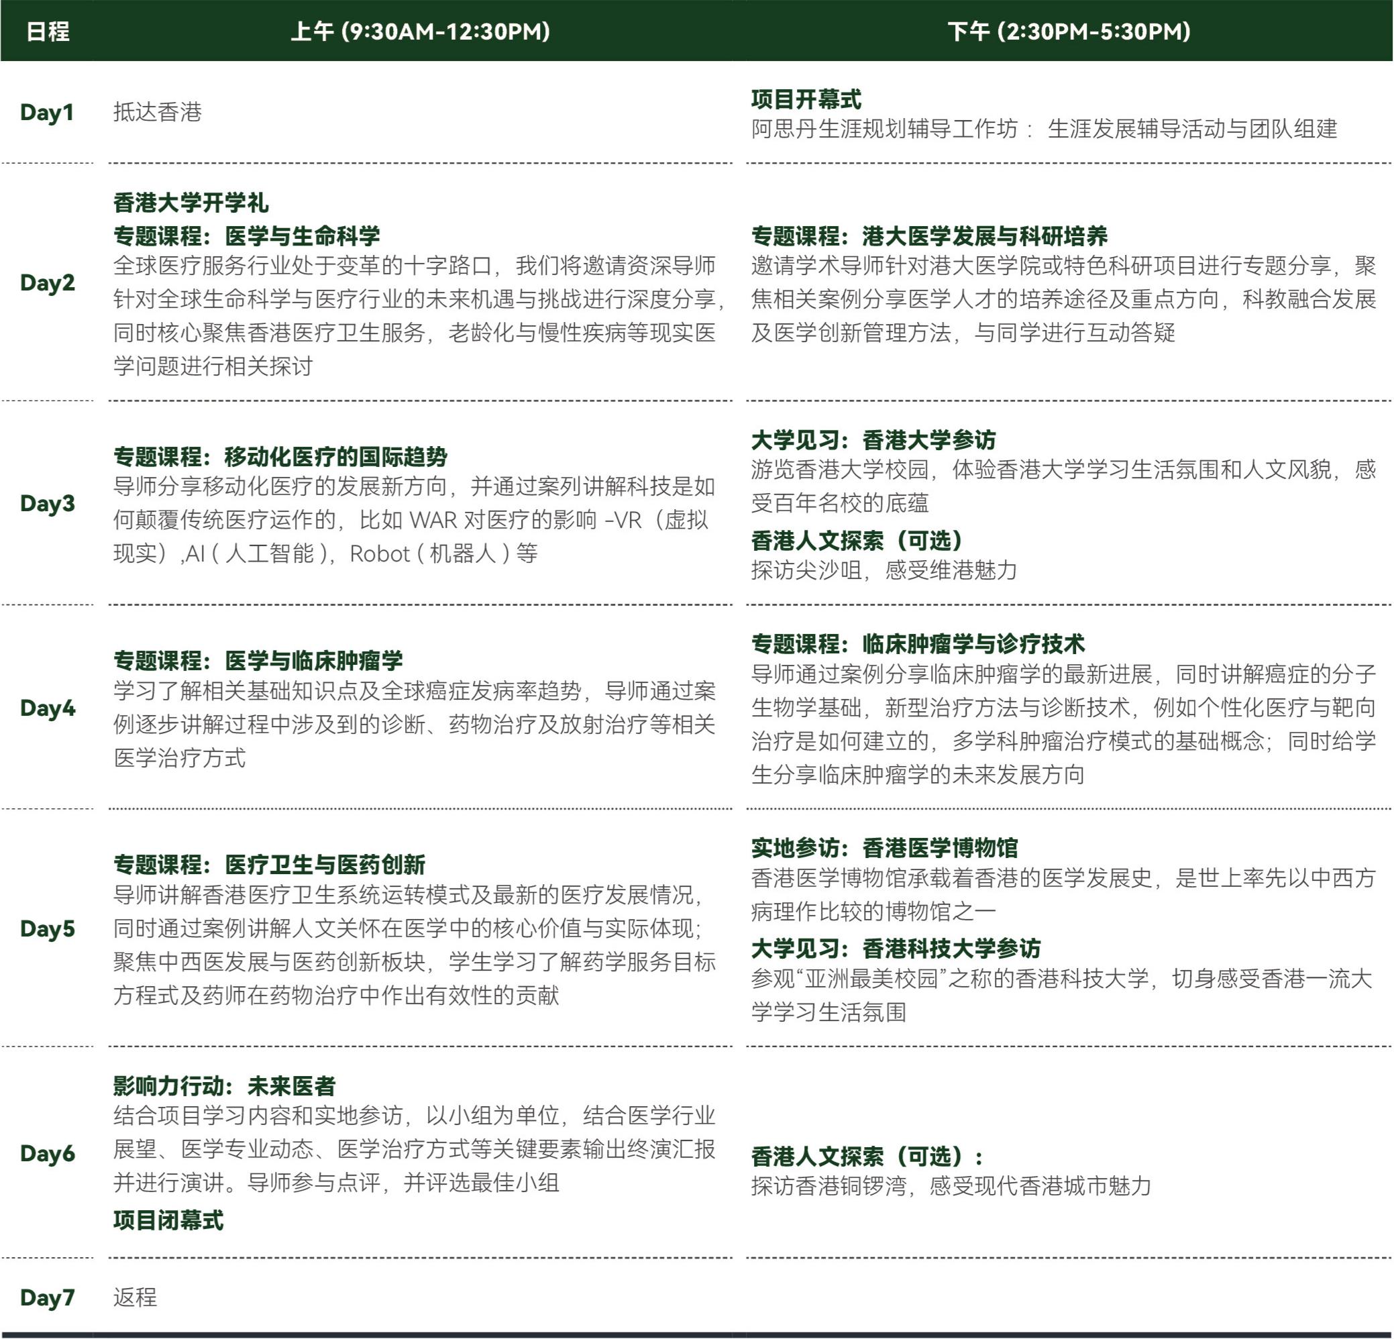Open 专题课程：港大医学发展与科研培养 title
The width and height of the screenshot is (1394, 1339).
(929, 235)
